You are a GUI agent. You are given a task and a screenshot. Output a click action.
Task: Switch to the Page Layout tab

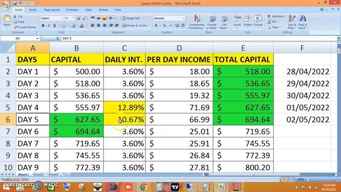52,10
